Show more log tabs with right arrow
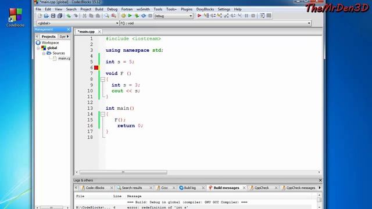The image size is (372, 209). [320, 188]
